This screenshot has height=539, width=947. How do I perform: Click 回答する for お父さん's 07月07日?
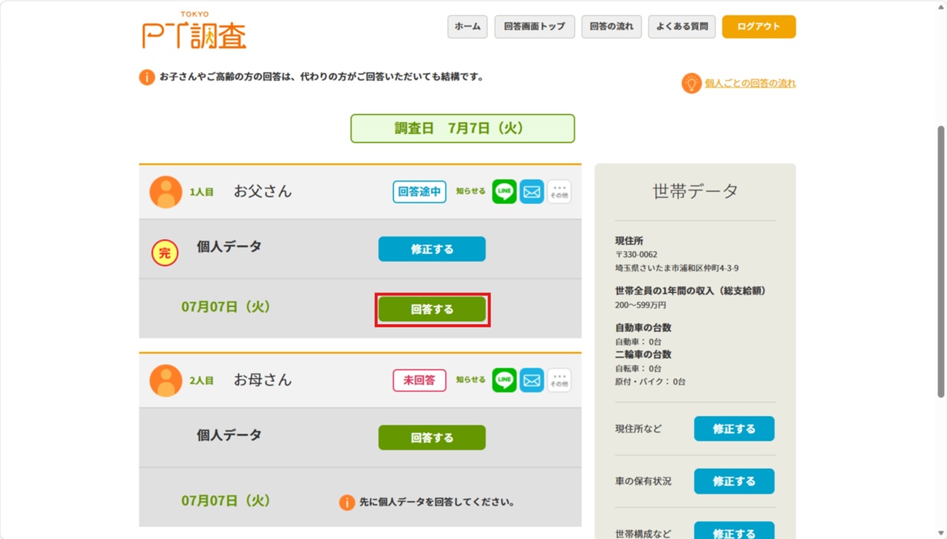coord(432,309)
